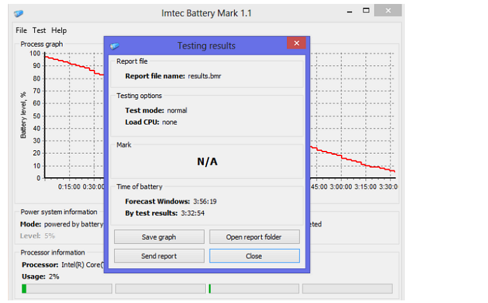Click the third CPU usage bar
The image size is (488, 303).
coord(254,289)
